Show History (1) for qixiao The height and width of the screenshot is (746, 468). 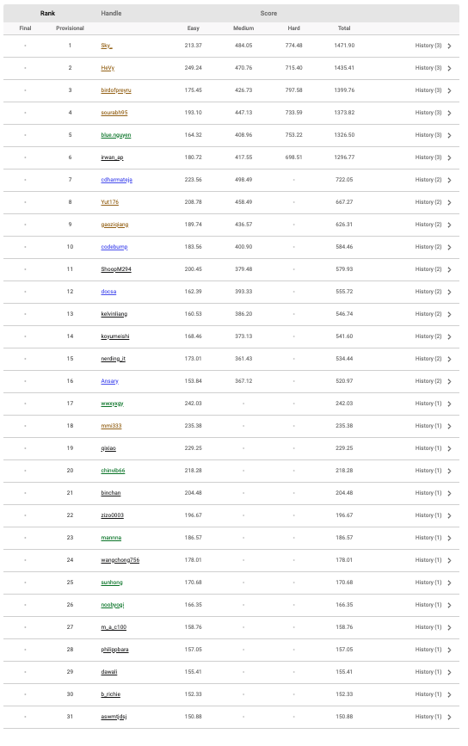tap(428, 448)
